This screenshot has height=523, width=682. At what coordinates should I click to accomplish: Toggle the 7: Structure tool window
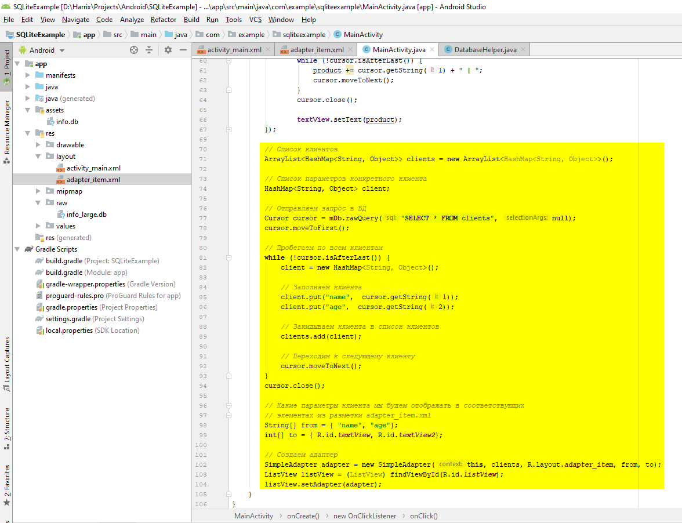[x=7, y=428]
